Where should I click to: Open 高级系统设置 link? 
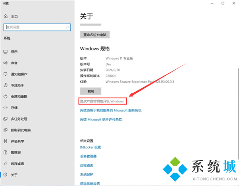pyautogui.click(x=90, y=183)
